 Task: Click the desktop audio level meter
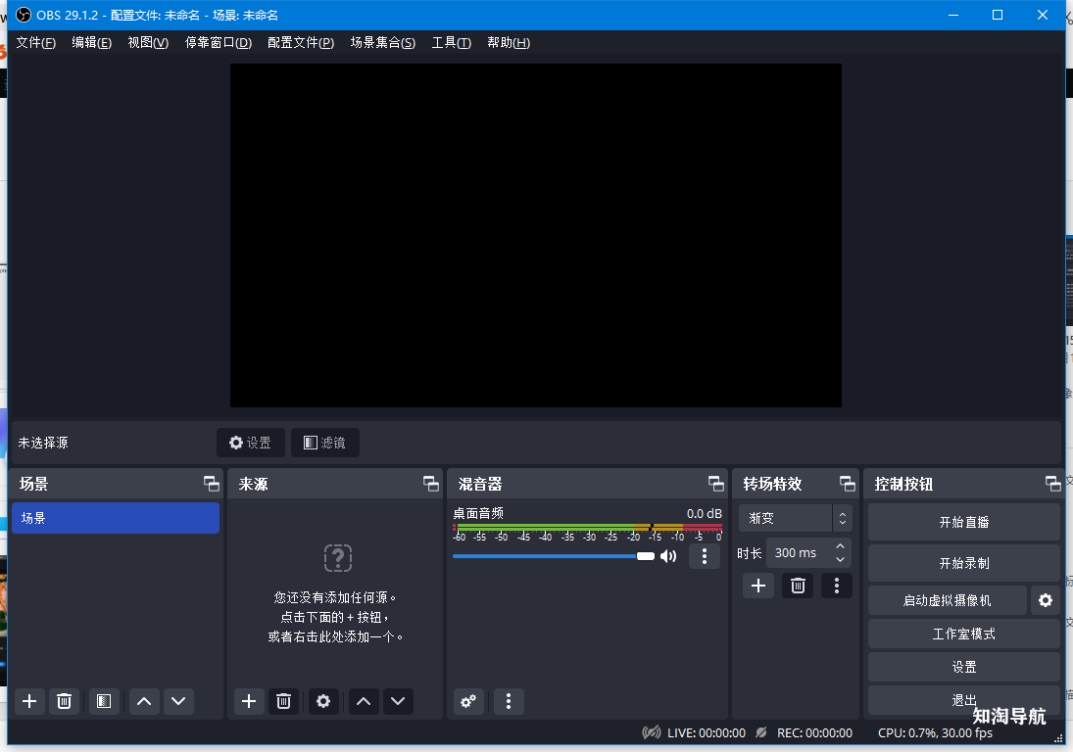[587, 528]
